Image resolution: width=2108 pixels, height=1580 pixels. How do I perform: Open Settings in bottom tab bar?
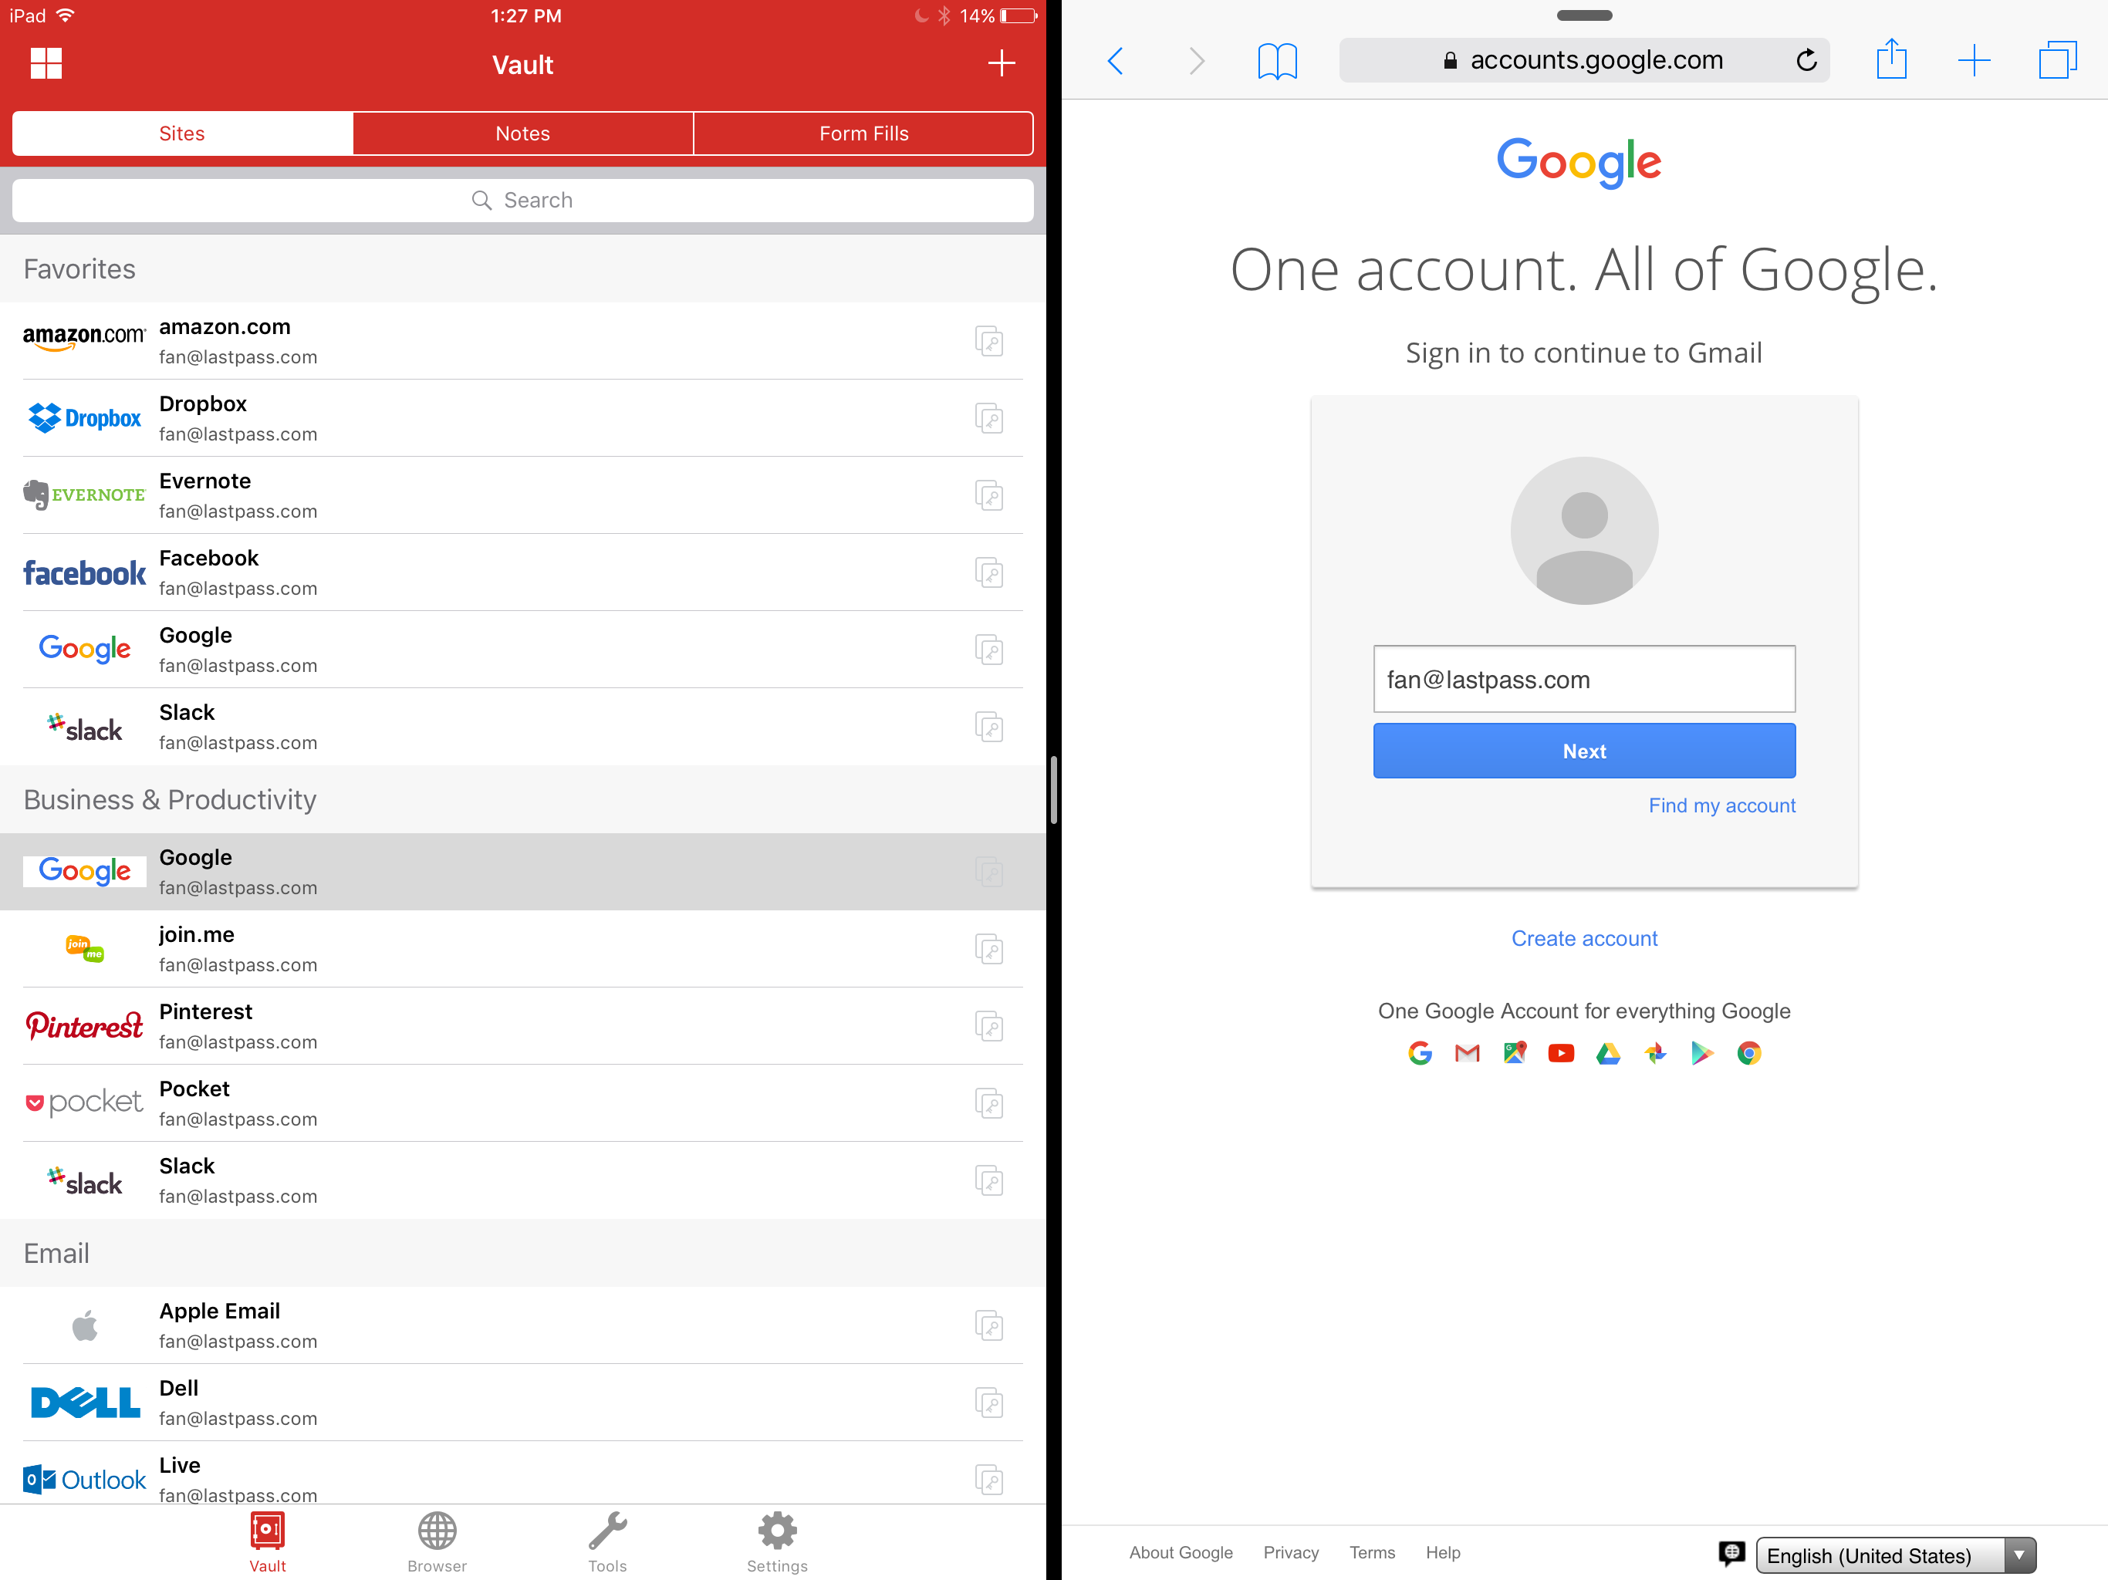777,1543
